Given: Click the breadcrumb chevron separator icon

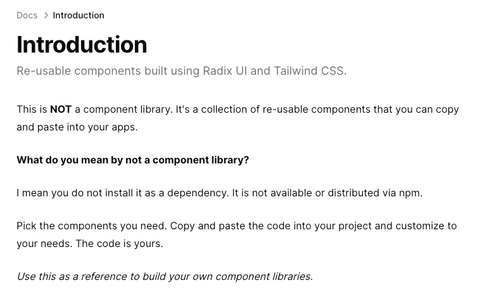Looking at the screenshot, I should click(46, 15).
